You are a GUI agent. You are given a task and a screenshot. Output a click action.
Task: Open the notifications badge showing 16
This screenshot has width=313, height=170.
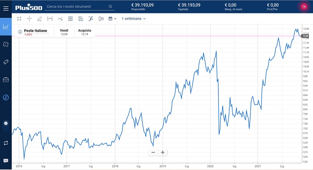304,7
